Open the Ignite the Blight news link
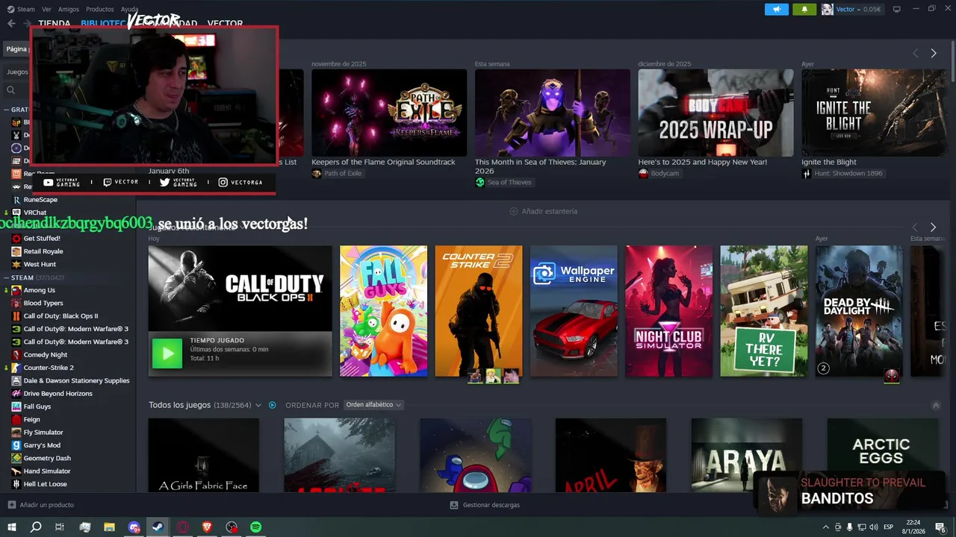The height and width of the screenshot is (537, 956). coord(829,162)
